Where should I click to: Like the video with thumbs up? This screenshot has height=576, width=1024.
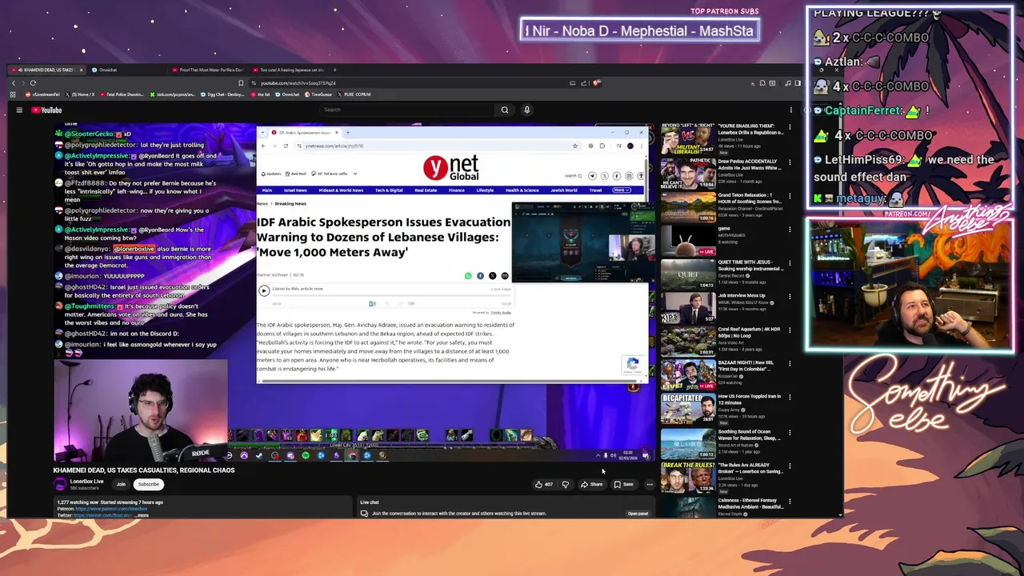(x=543, y=484)
